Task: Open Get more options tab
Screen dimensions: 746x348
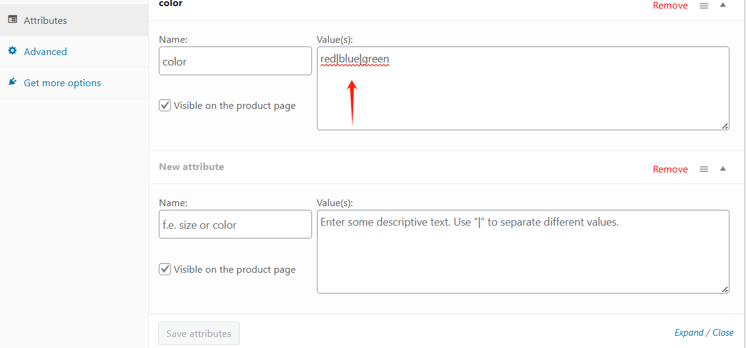Action: click(x=62, y=83)
